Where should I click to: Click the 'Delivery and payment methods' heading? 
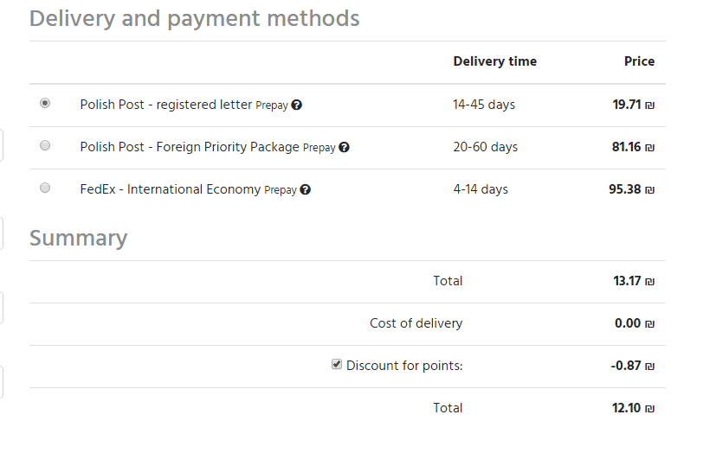point(194,18)
